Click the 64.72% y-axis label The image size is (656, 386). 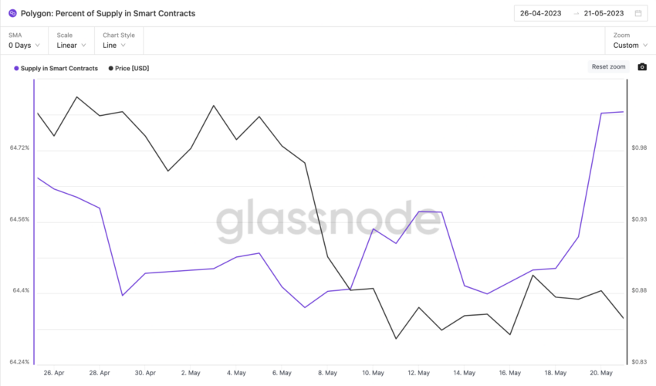(x=19, y=147)
